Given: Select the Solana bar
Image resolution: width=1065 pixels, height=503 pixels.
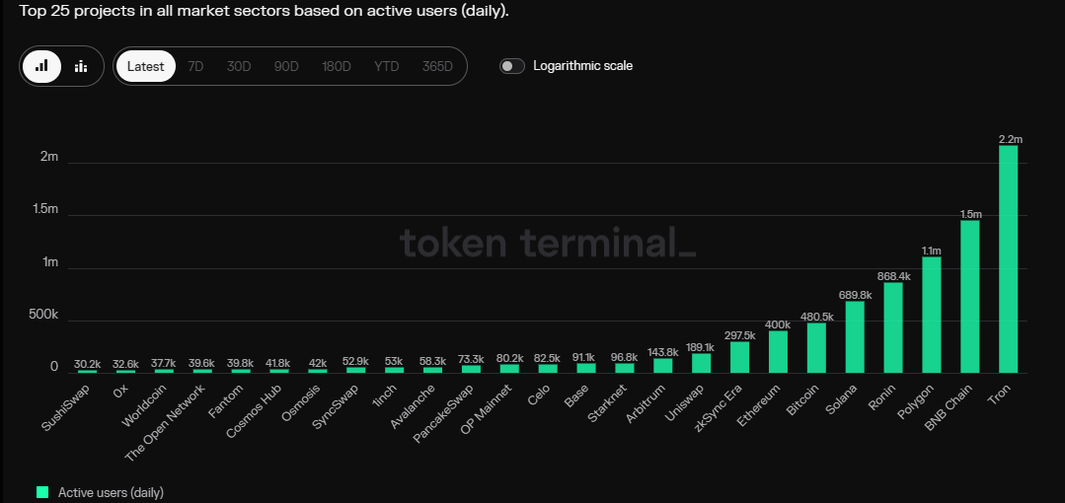Looking at the screenshot, I should click(855, 336).
